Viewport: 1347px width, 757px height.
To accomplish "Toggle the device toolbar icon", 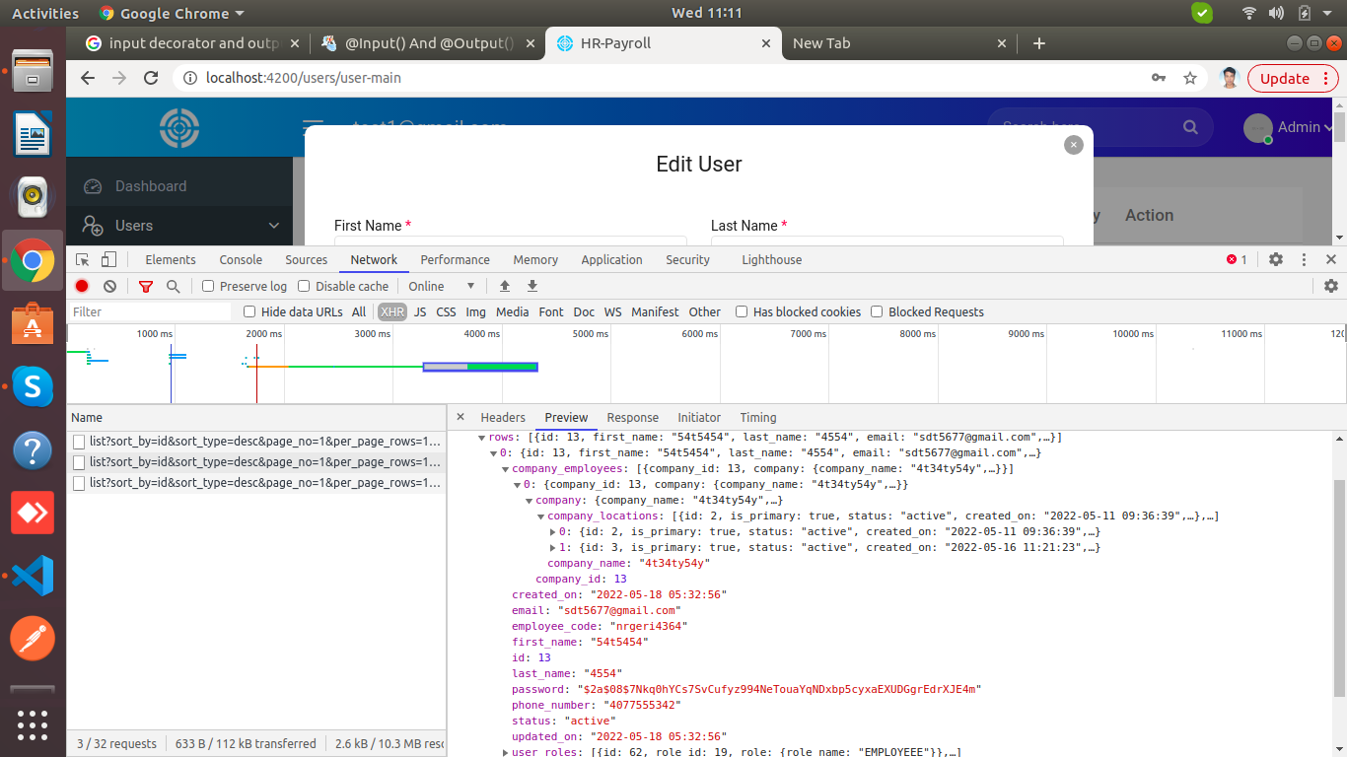I will 108,259.
